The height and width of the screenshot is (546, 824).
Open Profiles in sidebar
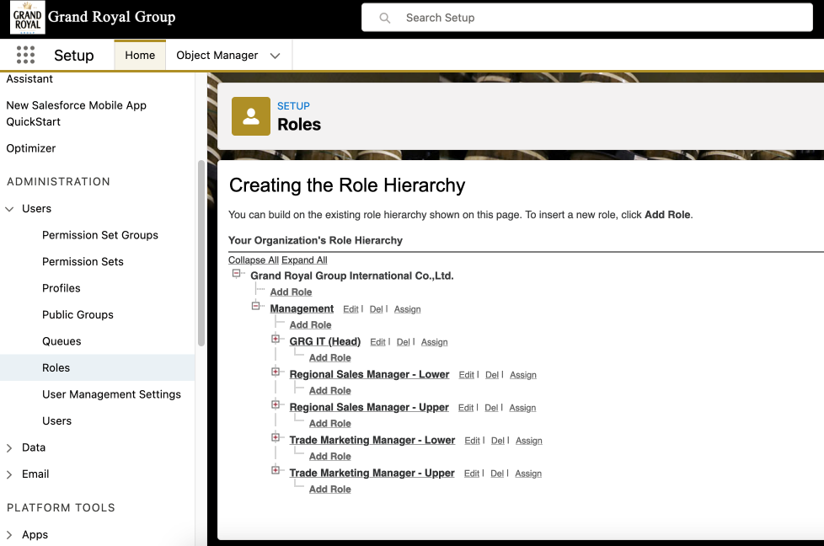pyautogui.click(x=61, y=288)
